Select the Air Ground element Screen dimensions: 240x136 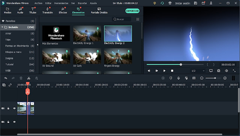tap(56, 56)
